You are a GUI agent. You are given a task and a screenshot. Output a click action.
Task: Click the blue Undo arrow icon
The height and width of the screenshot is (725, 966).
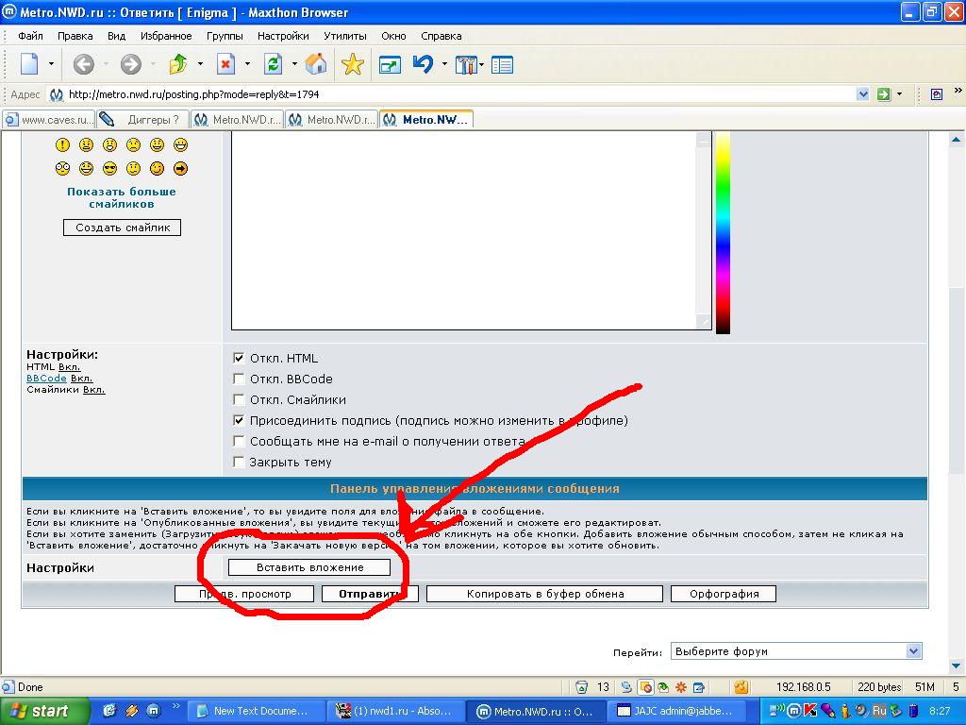point(423,64)
